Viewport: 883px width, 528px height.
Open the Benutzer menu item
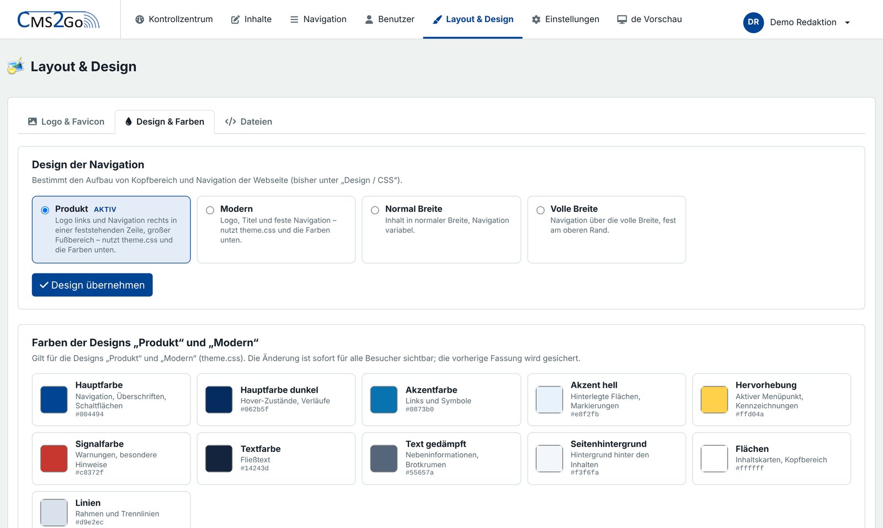(390, 19)
